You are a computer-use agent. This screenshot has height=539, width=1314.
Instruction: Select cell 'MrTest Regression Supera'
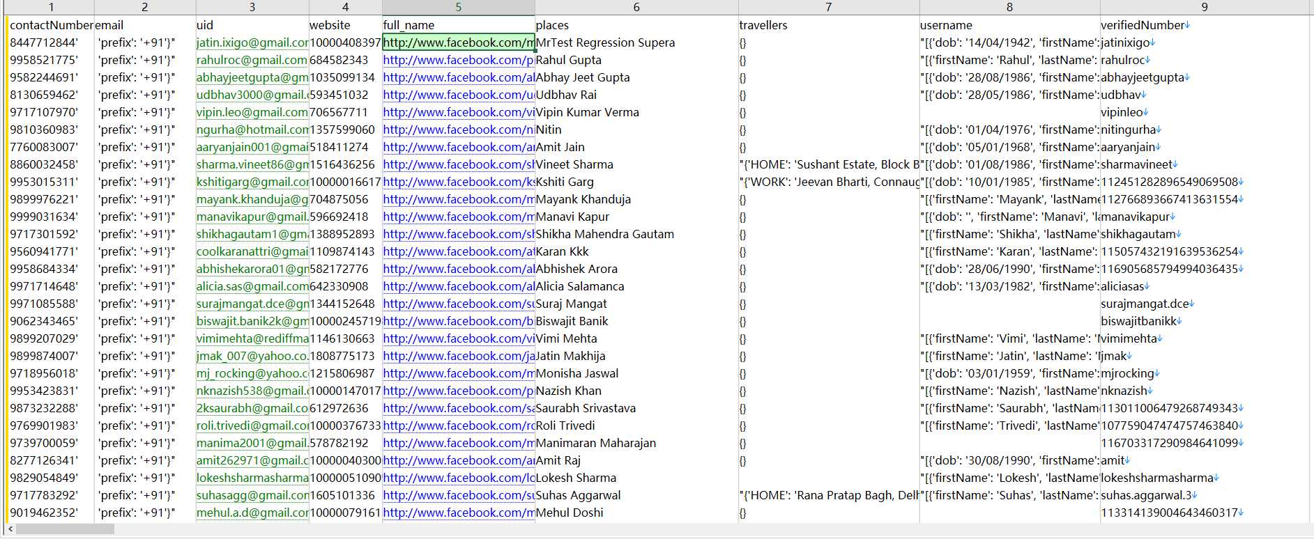pos(636,42)
